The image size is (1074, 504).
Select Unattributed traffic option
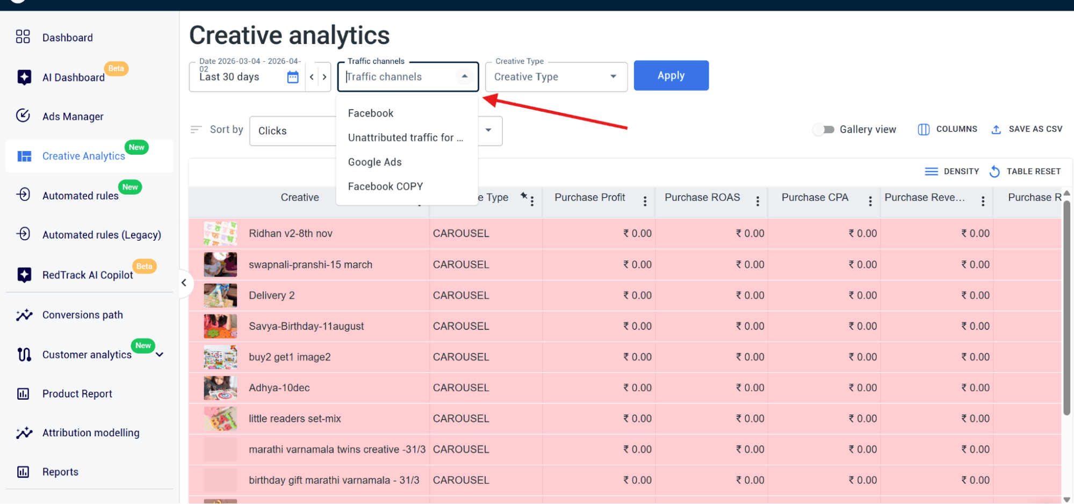pos(407,138)
